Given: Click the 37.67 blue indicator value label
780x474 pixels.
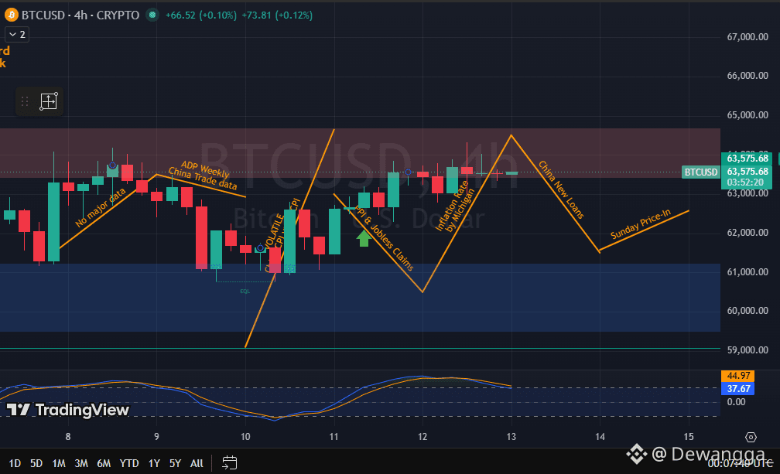Looking at the screenshot, I should coord(737,388).
